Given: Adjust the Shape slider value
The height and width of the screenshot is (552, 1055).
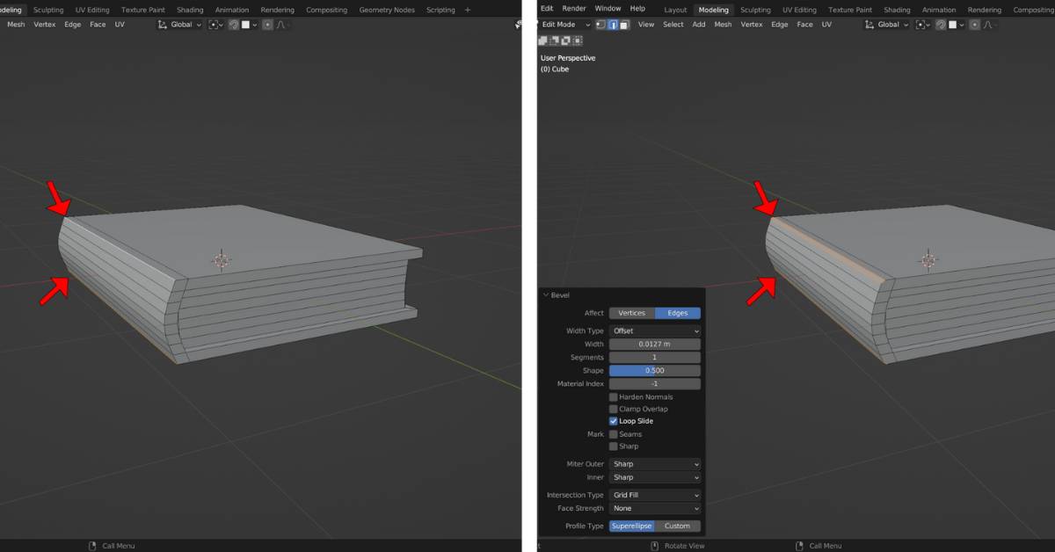Looking at the screenshot, I should tap(655, 370).
